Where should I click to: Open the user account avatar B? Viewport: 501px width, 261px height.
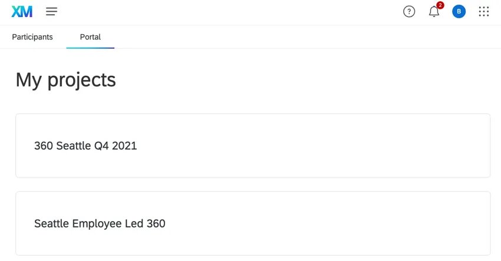(459, 11)
